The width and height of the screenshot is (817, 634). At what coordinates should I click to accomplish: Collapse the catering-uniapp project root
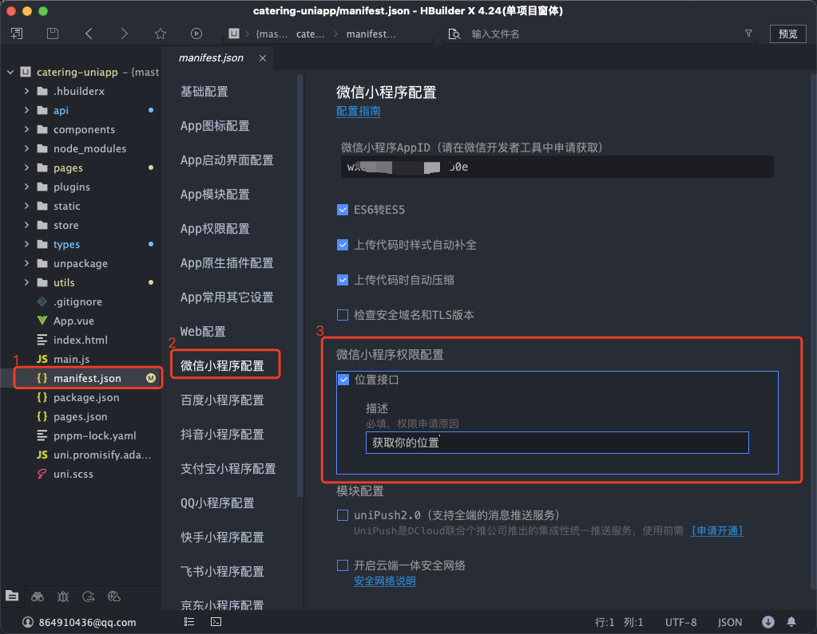[x=10, y=73]
